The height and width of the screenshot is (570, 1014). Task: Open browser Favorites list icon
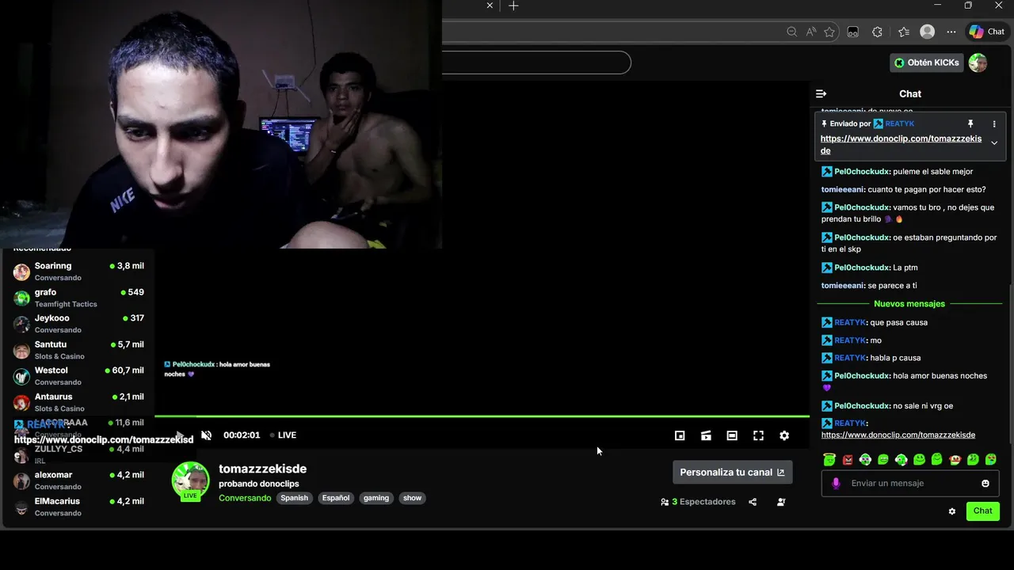tap(904, 32)
